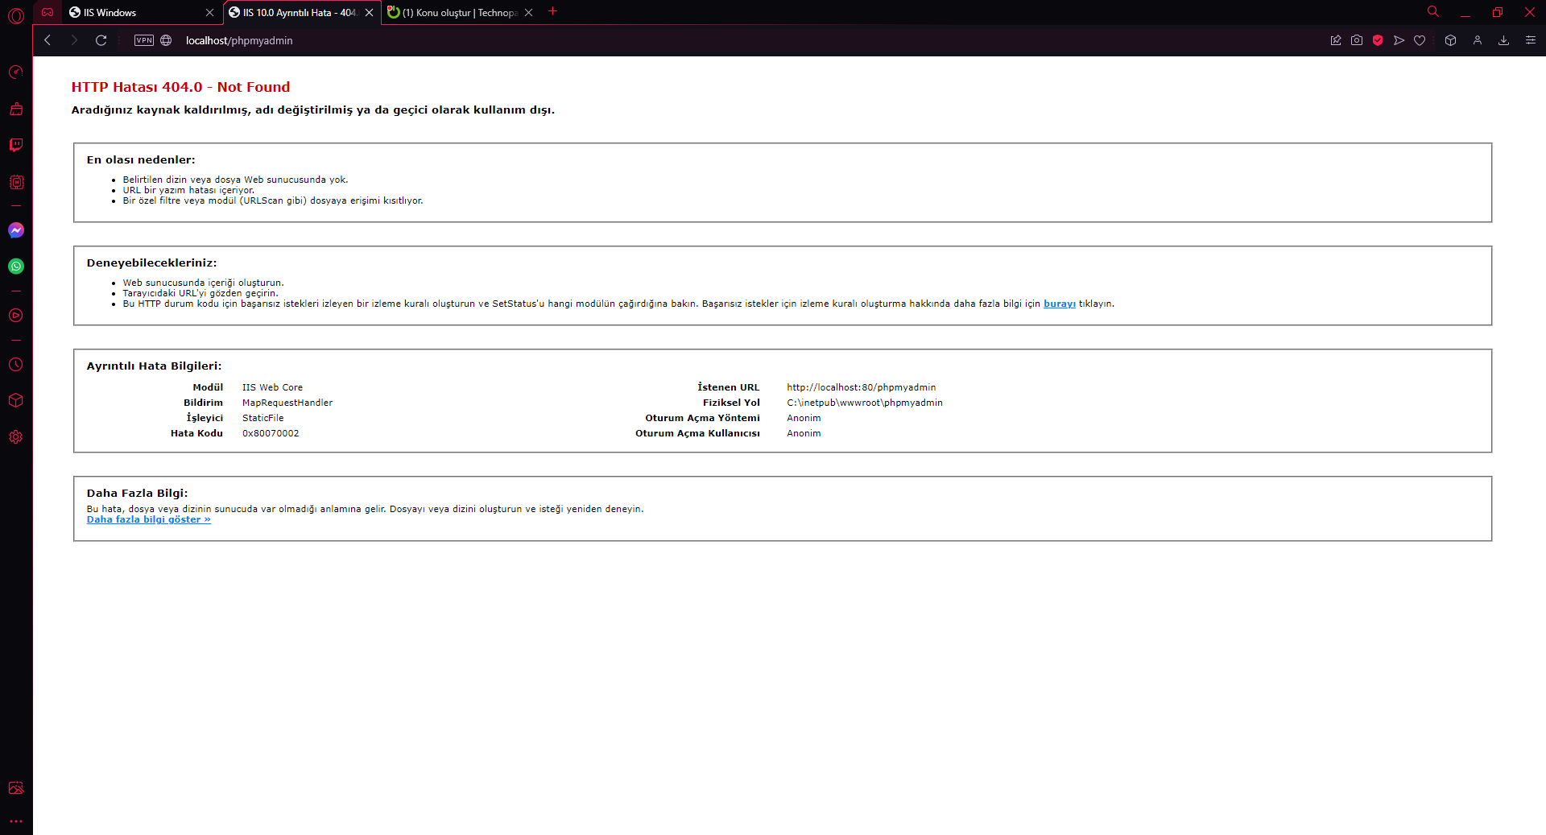The width and height of the screenshot is (1546, 835).
Task: Open the GX Corner gamepad icon
Action: coord(48,12)
